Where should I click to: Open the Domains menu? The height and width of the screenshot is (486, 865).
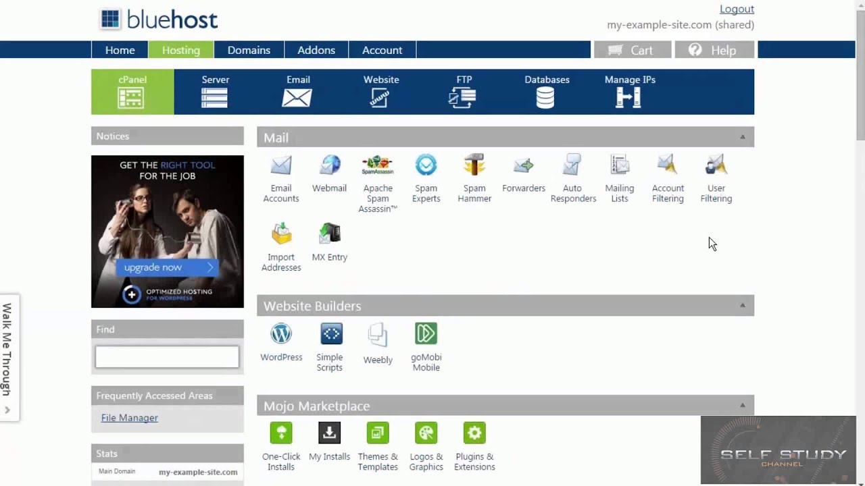click(249, 50)
